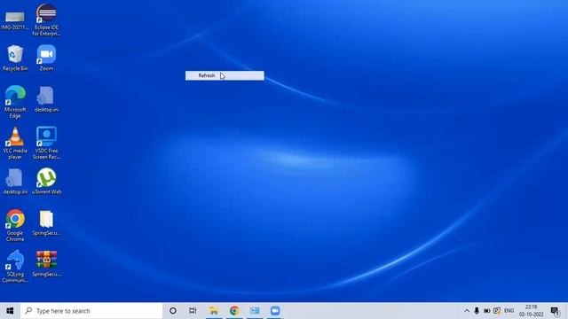Open the Action Center notifications icon
Screen dimensions: 568x319
click(555, 311)
